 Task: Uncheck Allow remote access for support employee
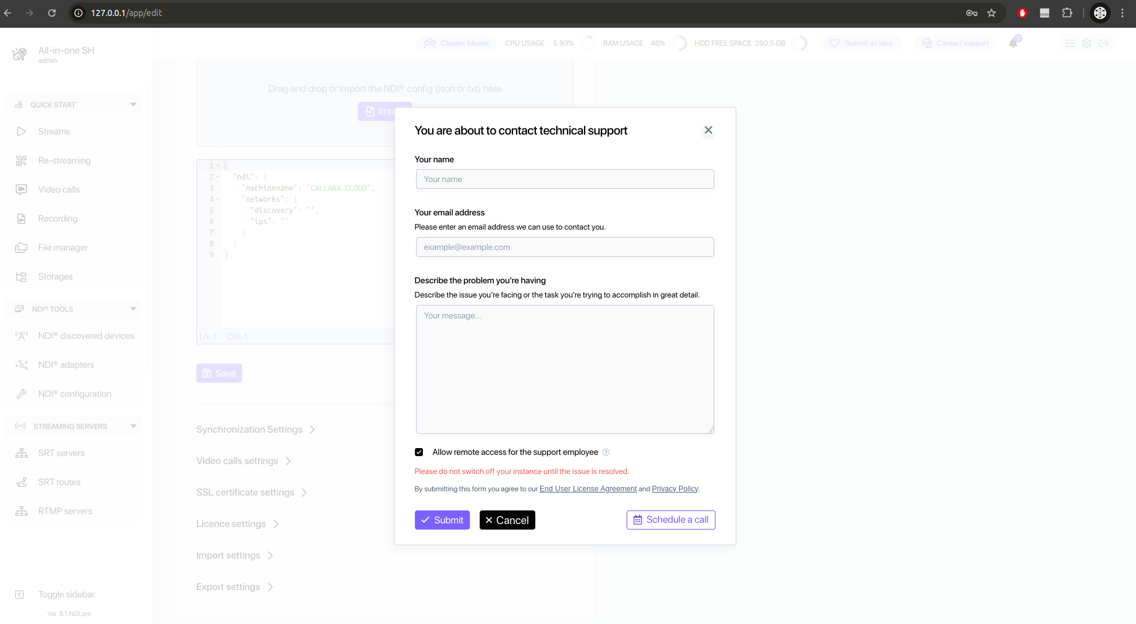419,452
